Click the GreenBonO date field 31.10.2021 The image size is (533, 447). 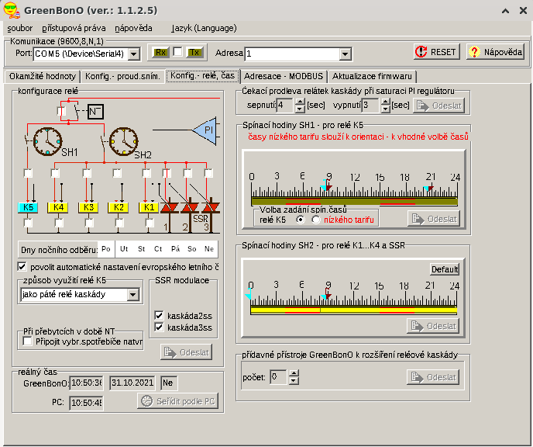point(132,383)
